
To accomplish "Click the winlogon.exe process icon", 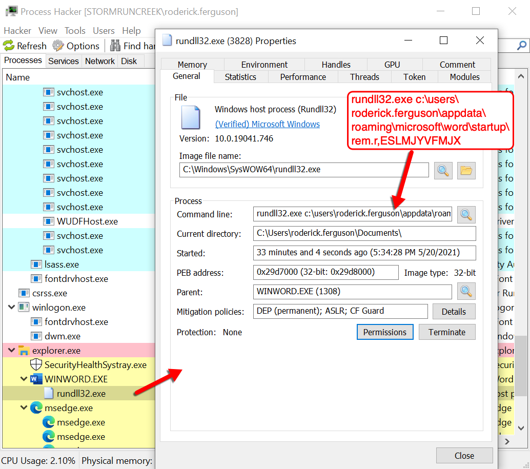I will click(x=24, y=307).
